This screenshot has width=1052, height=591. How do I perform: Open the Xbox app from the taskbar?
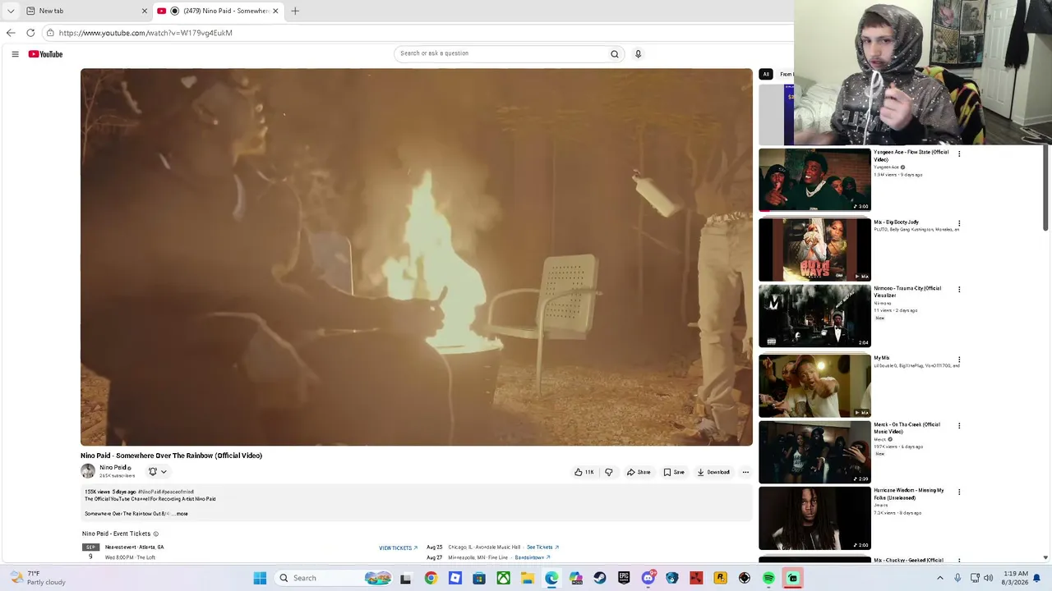(x=503, y=578)
